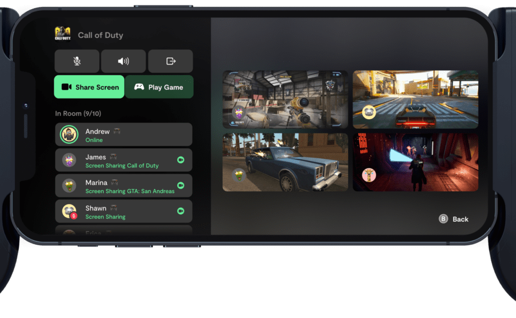Click the camera icon on Marina's row
The height and width of the screenshot is (318, 516).
click(181, 186)
